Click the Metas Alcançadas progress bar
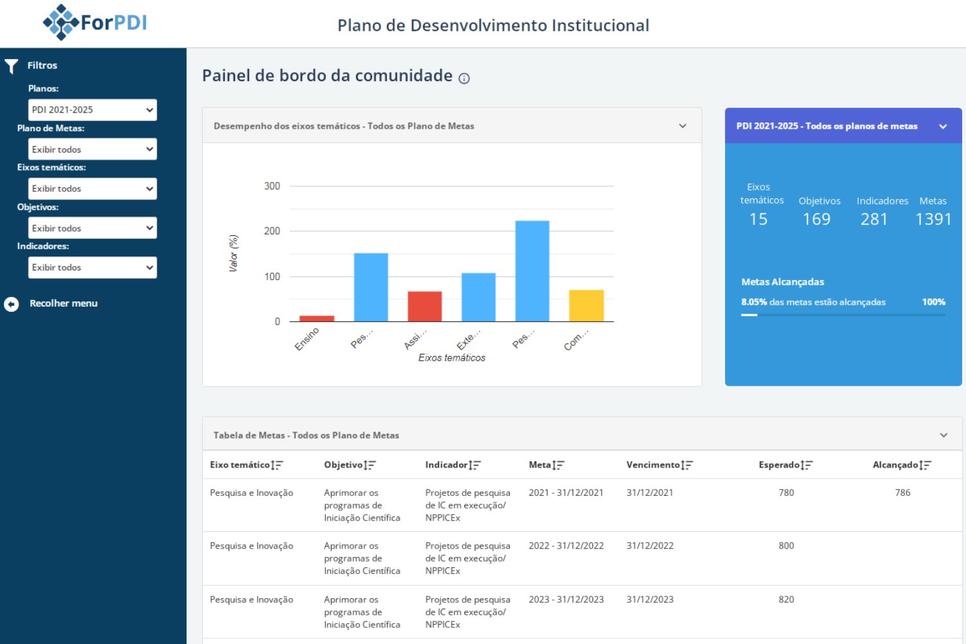966x644 pixels. coord(842,314)
